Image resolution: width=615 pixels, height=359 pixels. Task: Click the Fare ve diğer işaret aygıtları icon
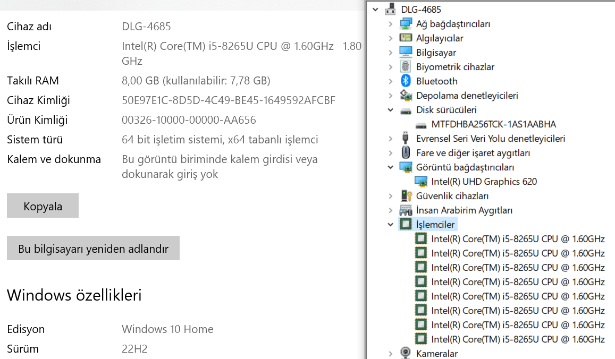tap(406, 153)
